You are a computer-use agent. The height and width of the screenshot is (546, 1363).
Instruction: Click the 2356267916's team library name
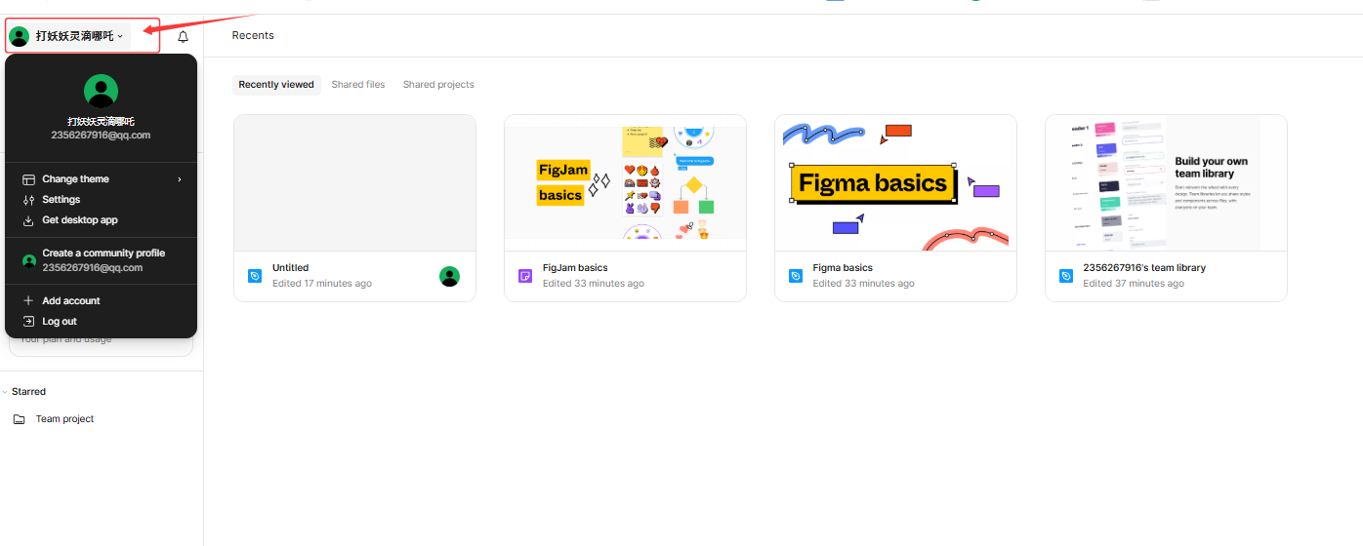coord(1144,268)
